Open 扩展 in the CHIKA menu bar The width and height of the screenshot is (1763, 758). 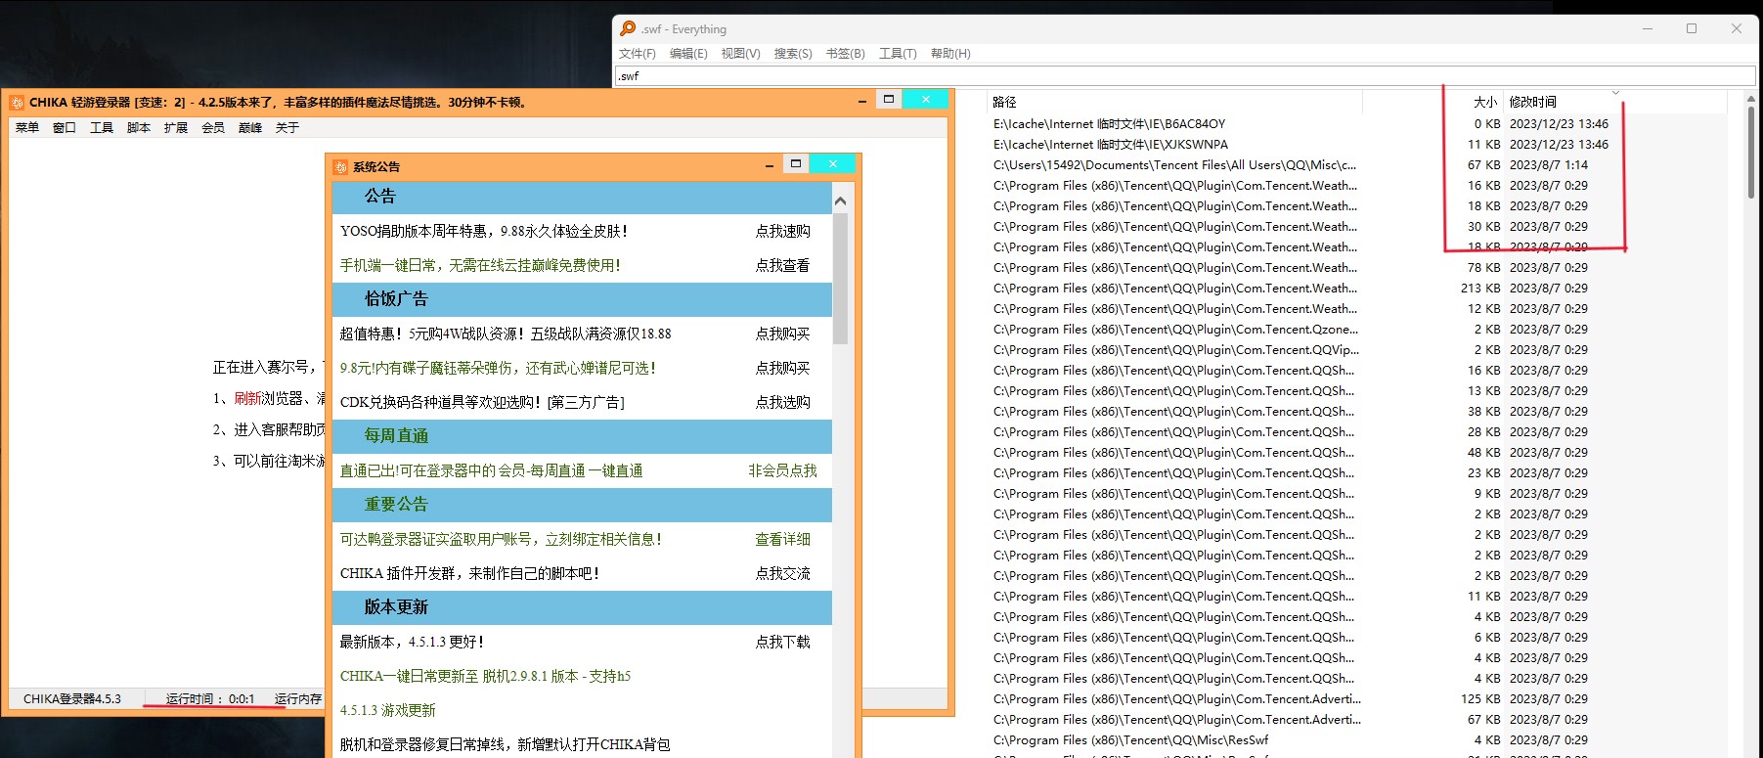pos(176,127)
